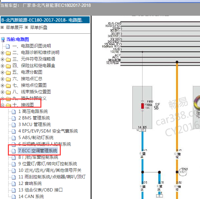
Task: Select the 九、插头针脚定义 label
Action: (30, 98)
